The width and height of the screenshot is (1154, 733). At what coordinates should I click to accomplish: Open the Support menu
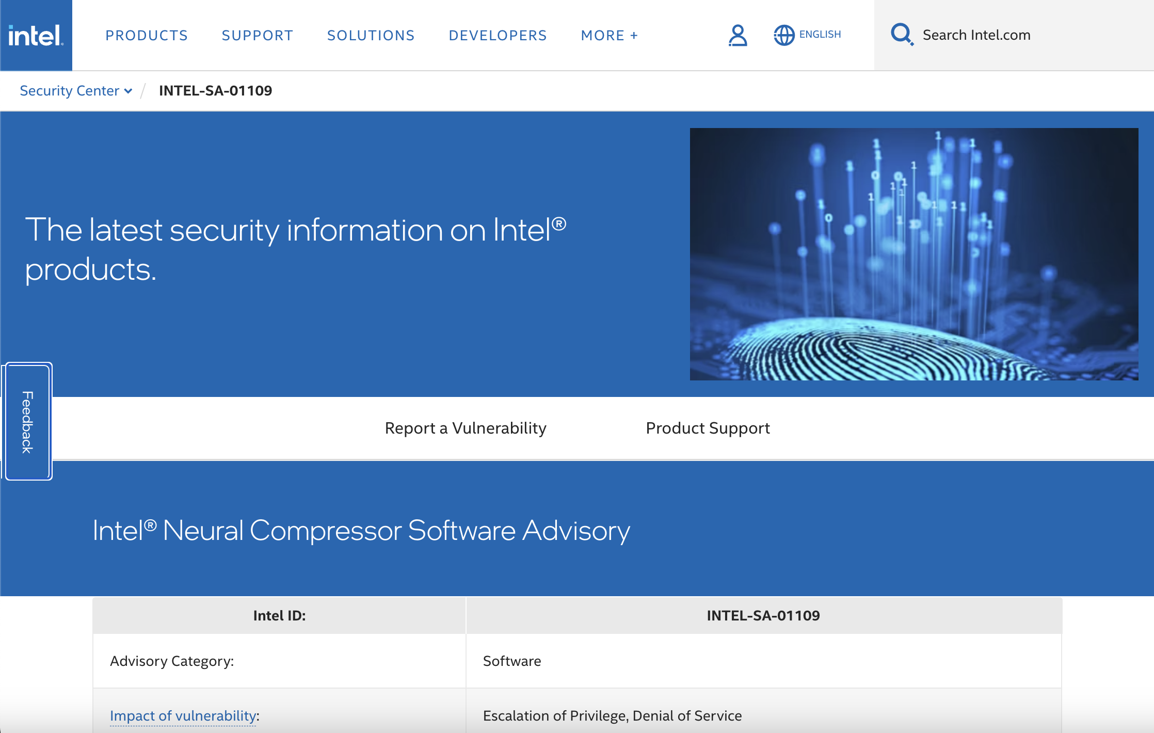point(257,35)
